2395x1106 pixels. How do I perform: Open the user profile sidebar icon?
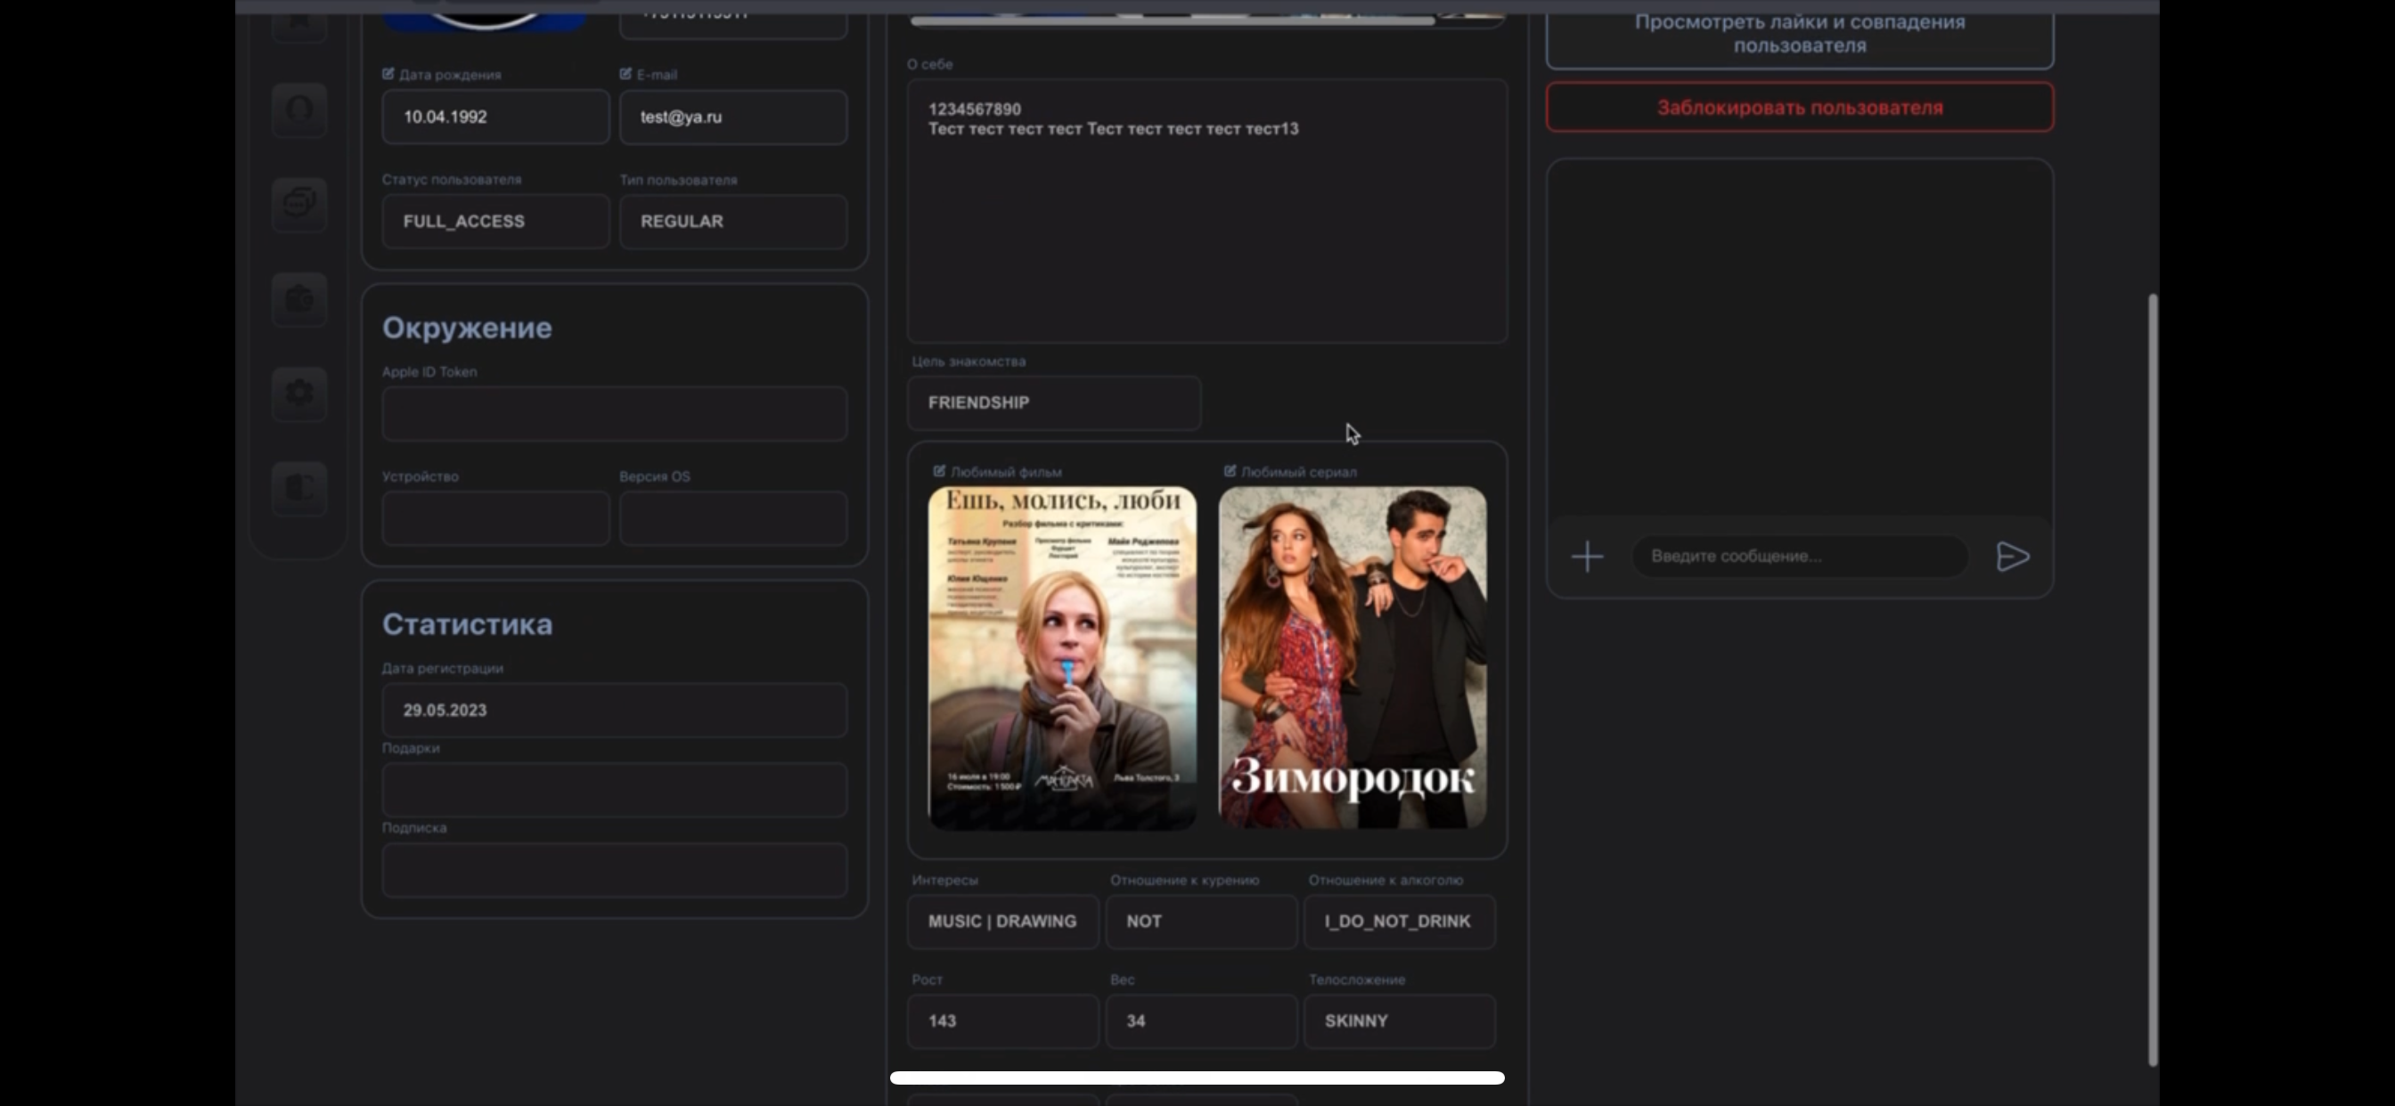pyautogui.click(x=299, y=110)
